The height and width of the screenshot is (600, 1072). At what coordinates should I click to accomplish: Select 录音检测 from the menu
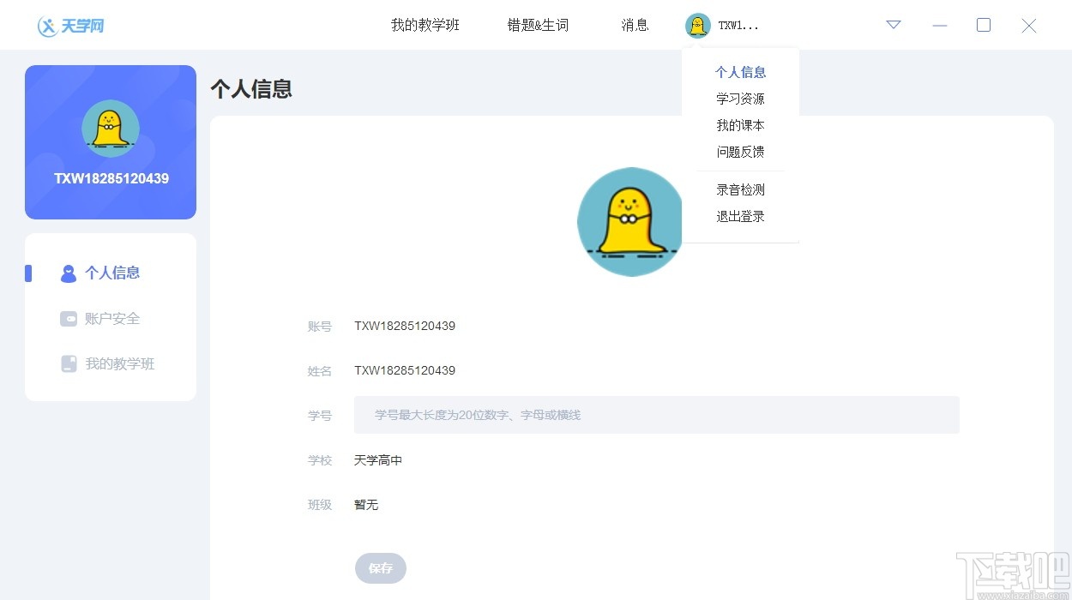pos(739,189)
